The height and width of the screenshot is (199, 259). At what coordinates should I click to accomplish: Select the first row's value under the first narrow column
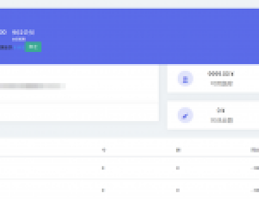pyautogui.click(x=104, y=168)
